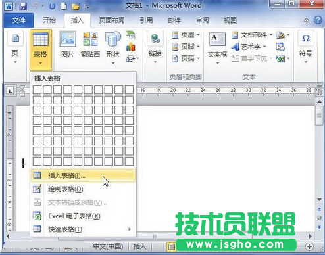Screen dimensions: 325x255
Task: Expand the Customize Quick Access Toolbar arrow
Action: pos(87,7)
